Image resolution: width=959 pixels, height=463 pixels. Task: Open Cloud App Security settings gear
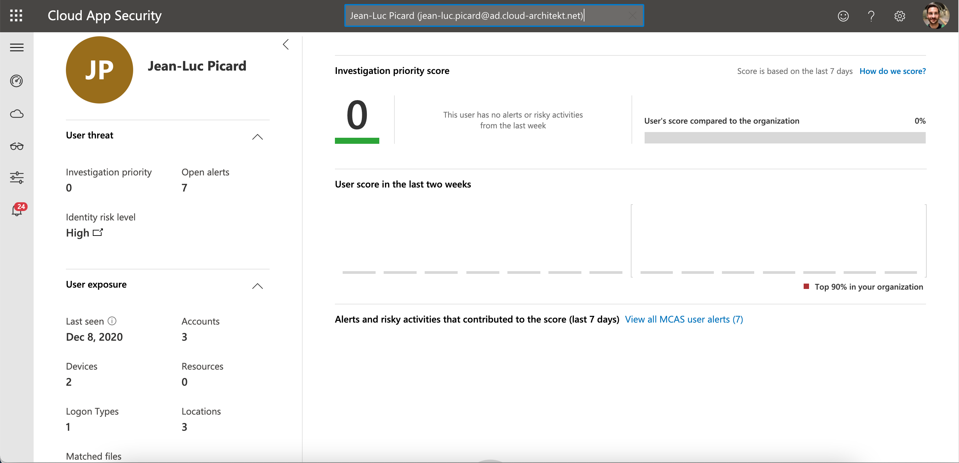tap(899, 16)
